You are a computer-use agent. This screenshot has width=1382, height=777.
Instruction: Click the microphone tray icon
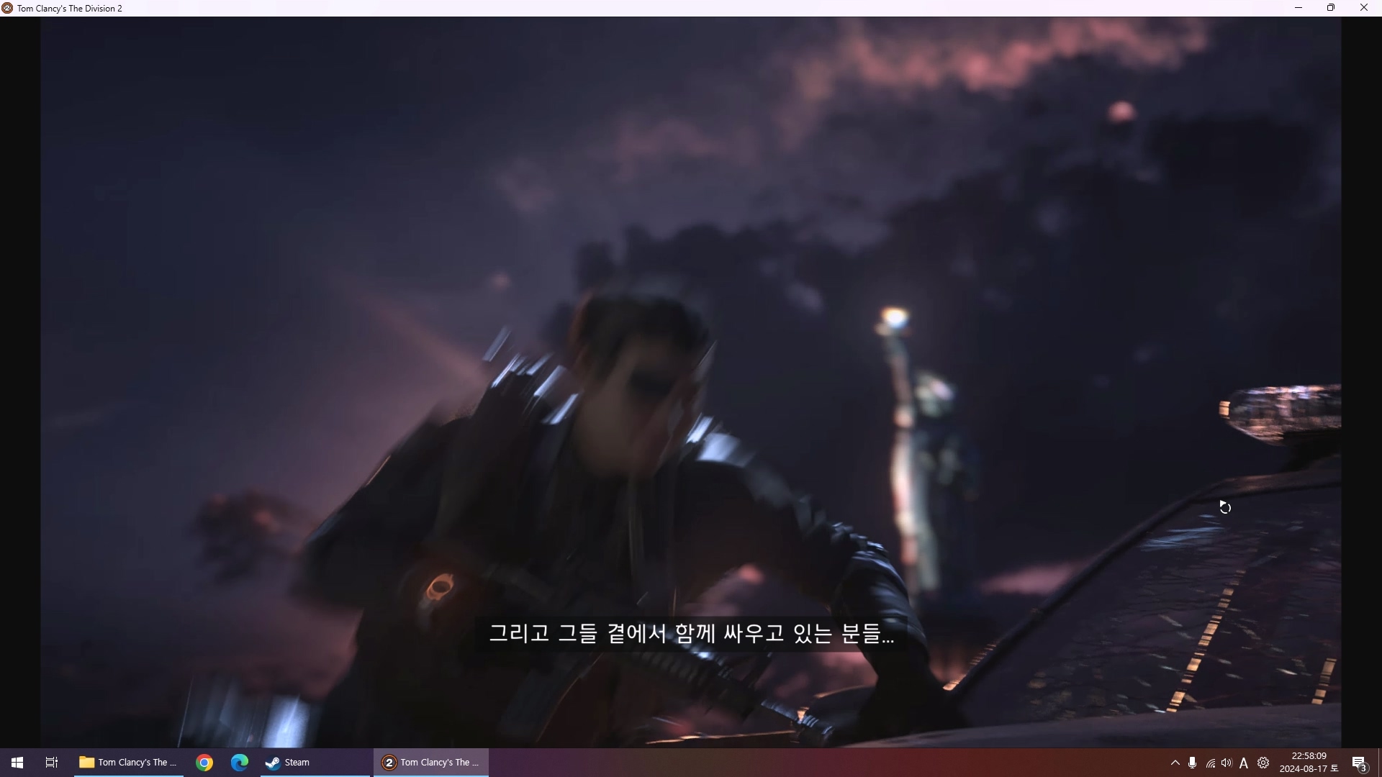click(1193, 763)
